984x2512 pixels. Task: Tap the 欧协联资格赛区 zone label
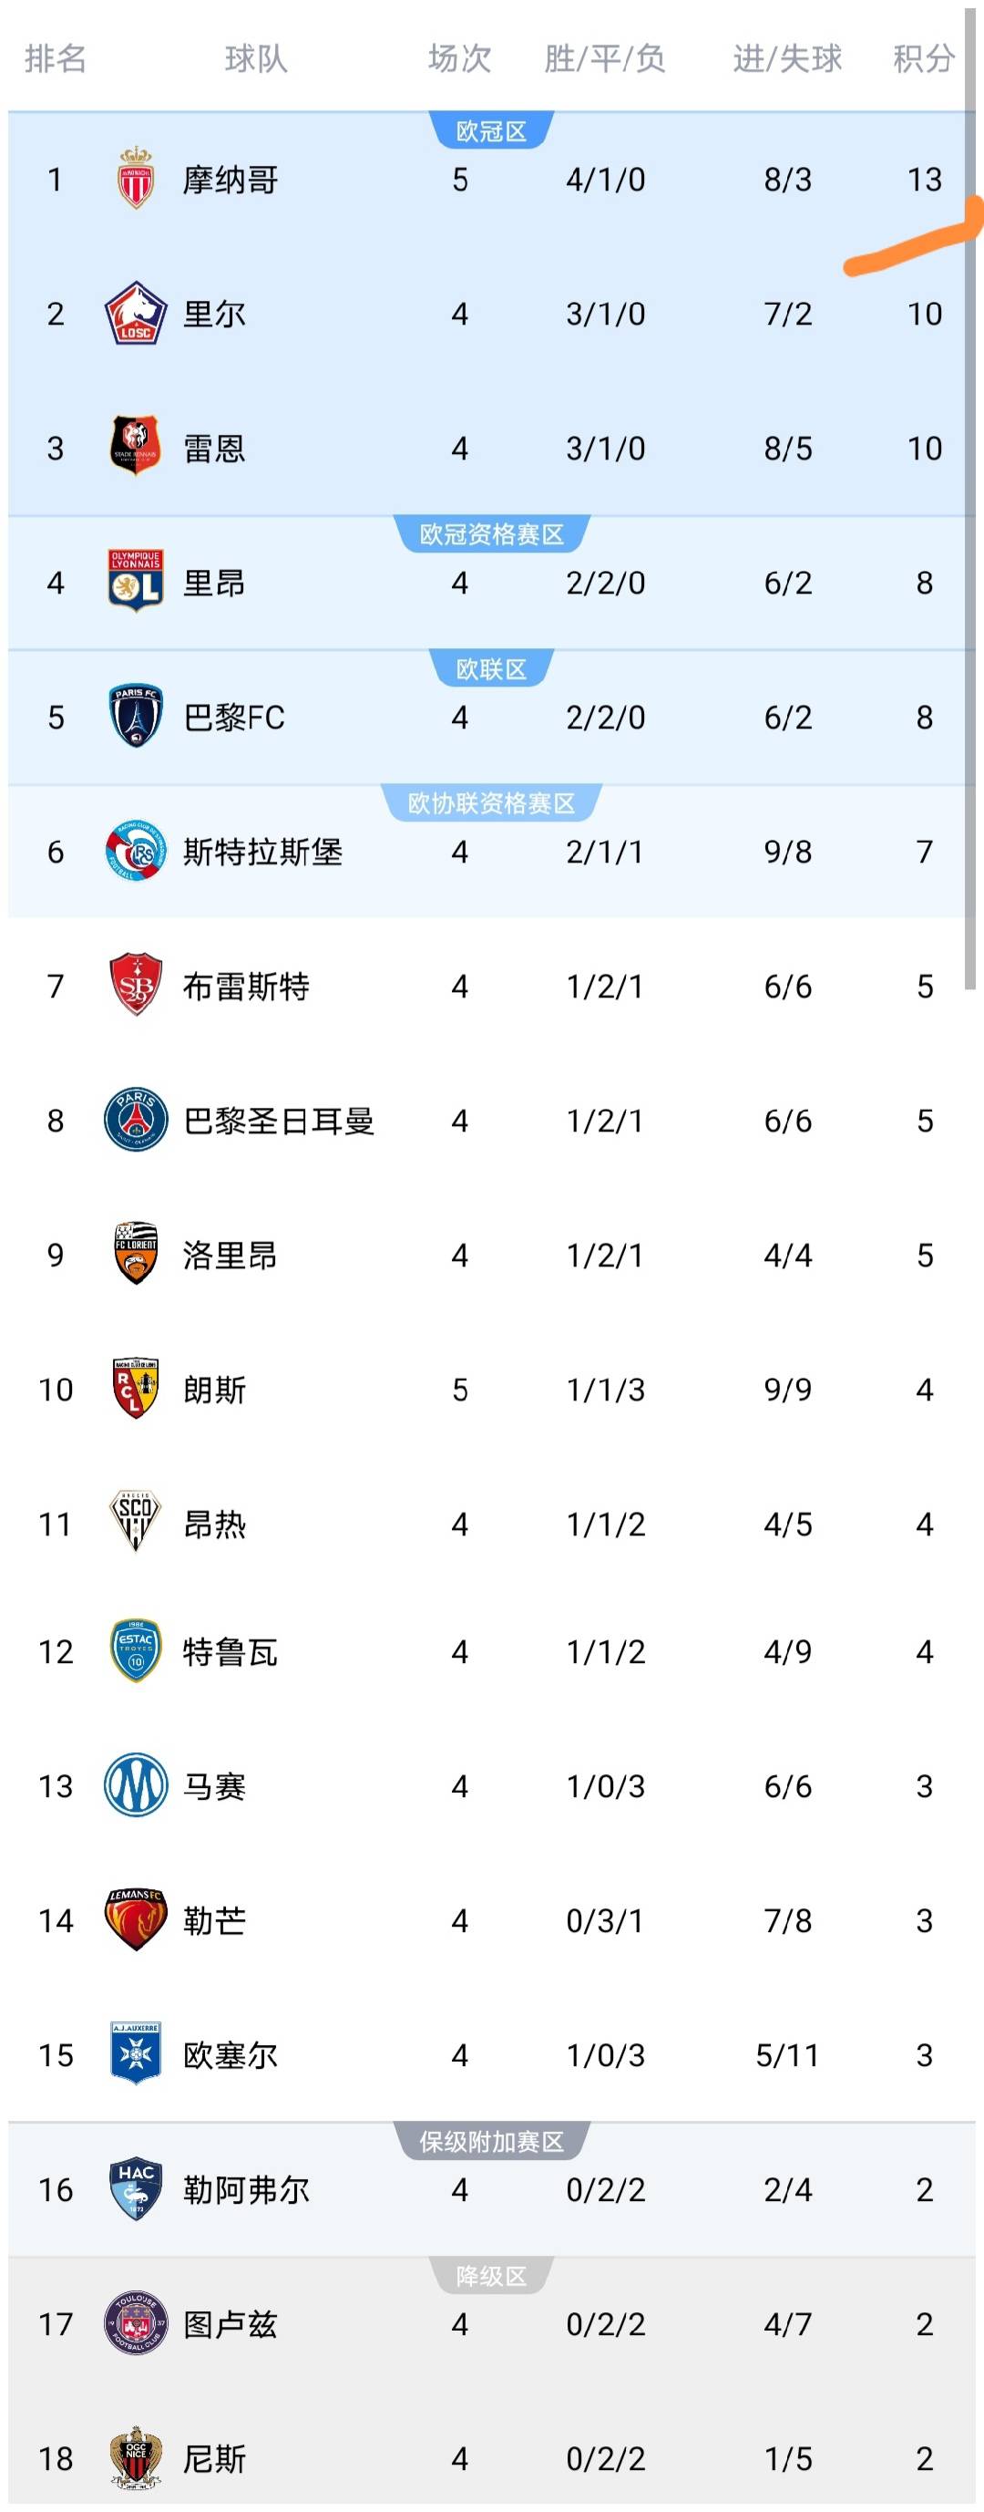coord(492,803)
